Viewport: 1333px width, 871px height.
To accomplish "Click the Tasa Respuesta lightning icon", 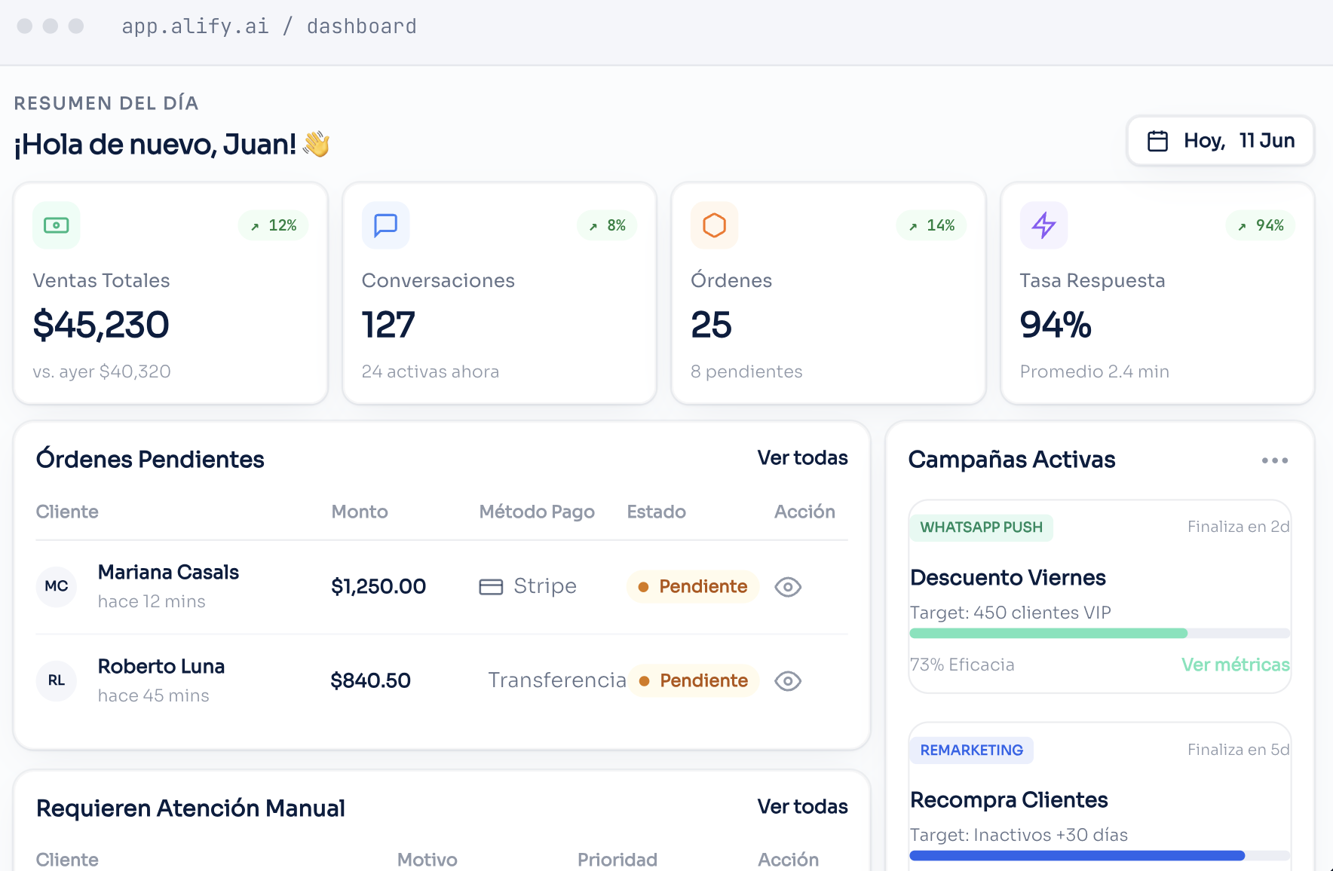I will (x=1044, y=225).
